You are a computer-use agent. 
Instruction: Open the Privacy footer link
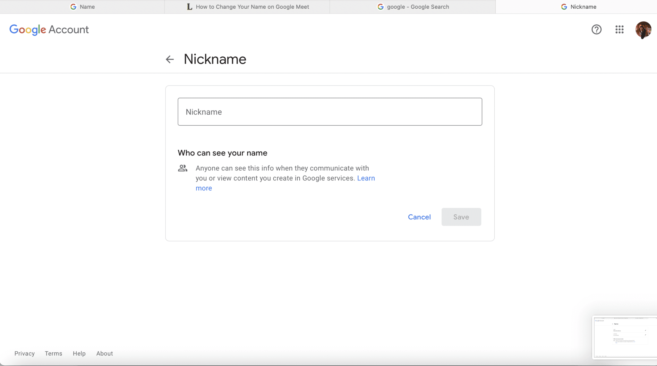pyautogui.click(x=24, y=354)
